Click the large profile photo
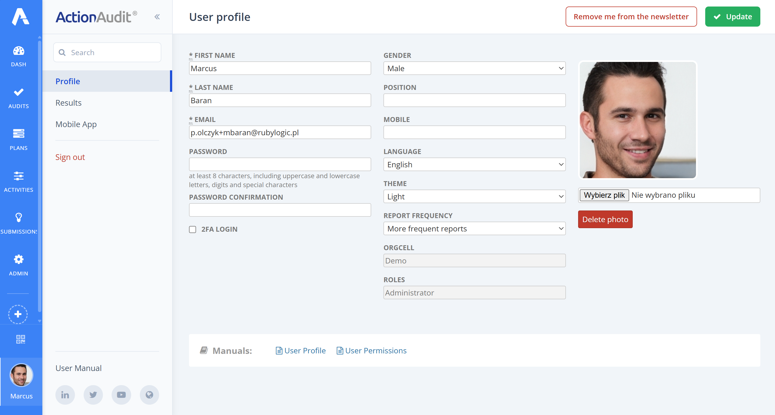This screenshot has width=775, height=415. point(638,120)
